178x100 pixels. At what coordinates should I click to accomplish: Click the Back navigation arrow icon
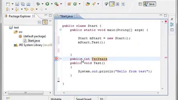point(32,9)
